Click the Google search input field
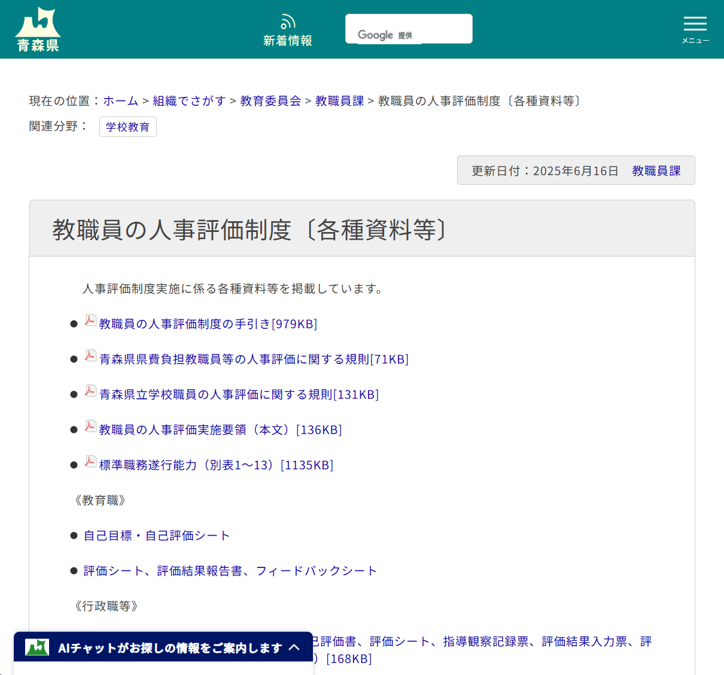The image size is (724, 675). 409,28
